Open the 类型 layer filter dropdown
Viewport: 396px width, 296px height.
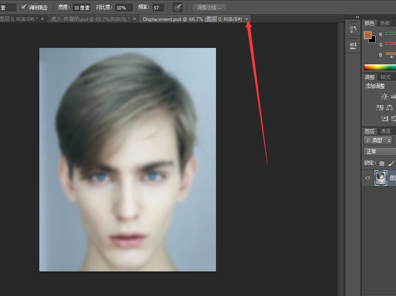click(x=378, y=140)
